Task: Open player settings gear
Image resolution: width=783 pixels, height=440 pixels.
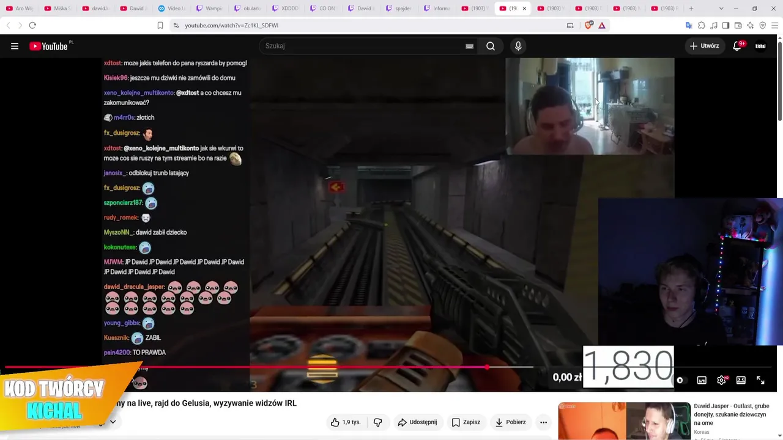Action: 722,380
